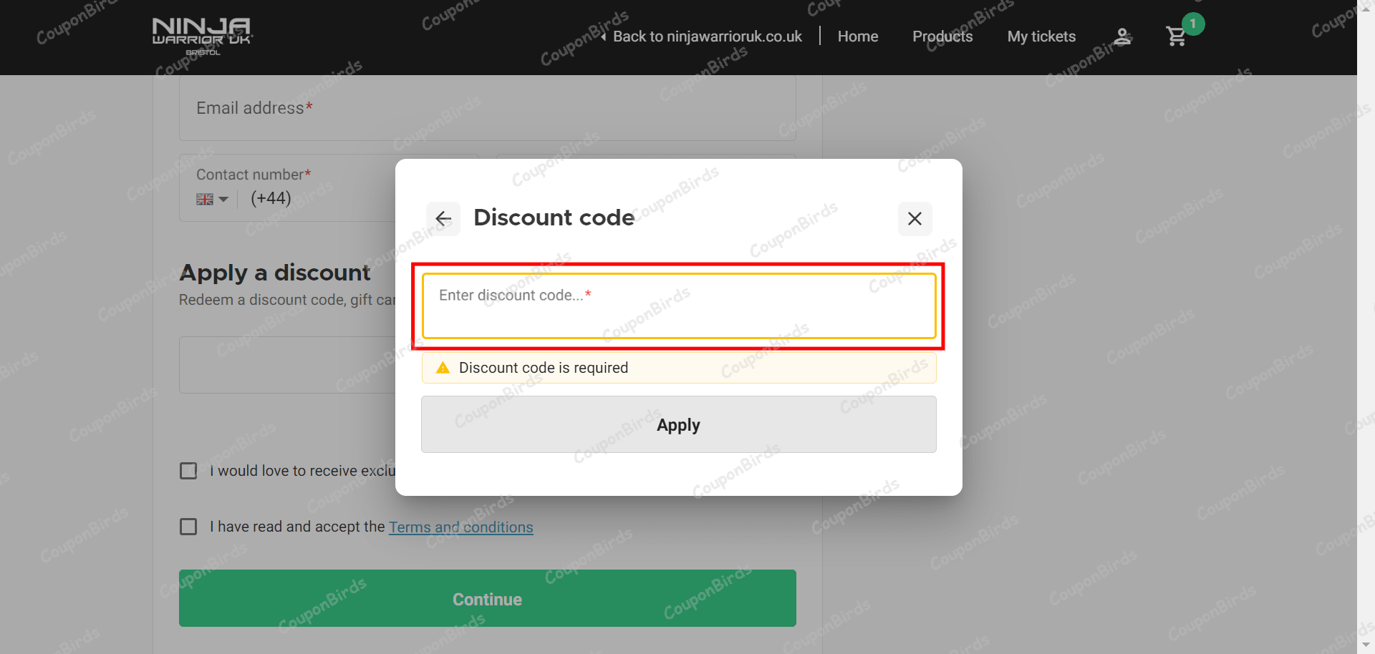Click the Apply button
1375x654 pixels.
coord(678,424)
